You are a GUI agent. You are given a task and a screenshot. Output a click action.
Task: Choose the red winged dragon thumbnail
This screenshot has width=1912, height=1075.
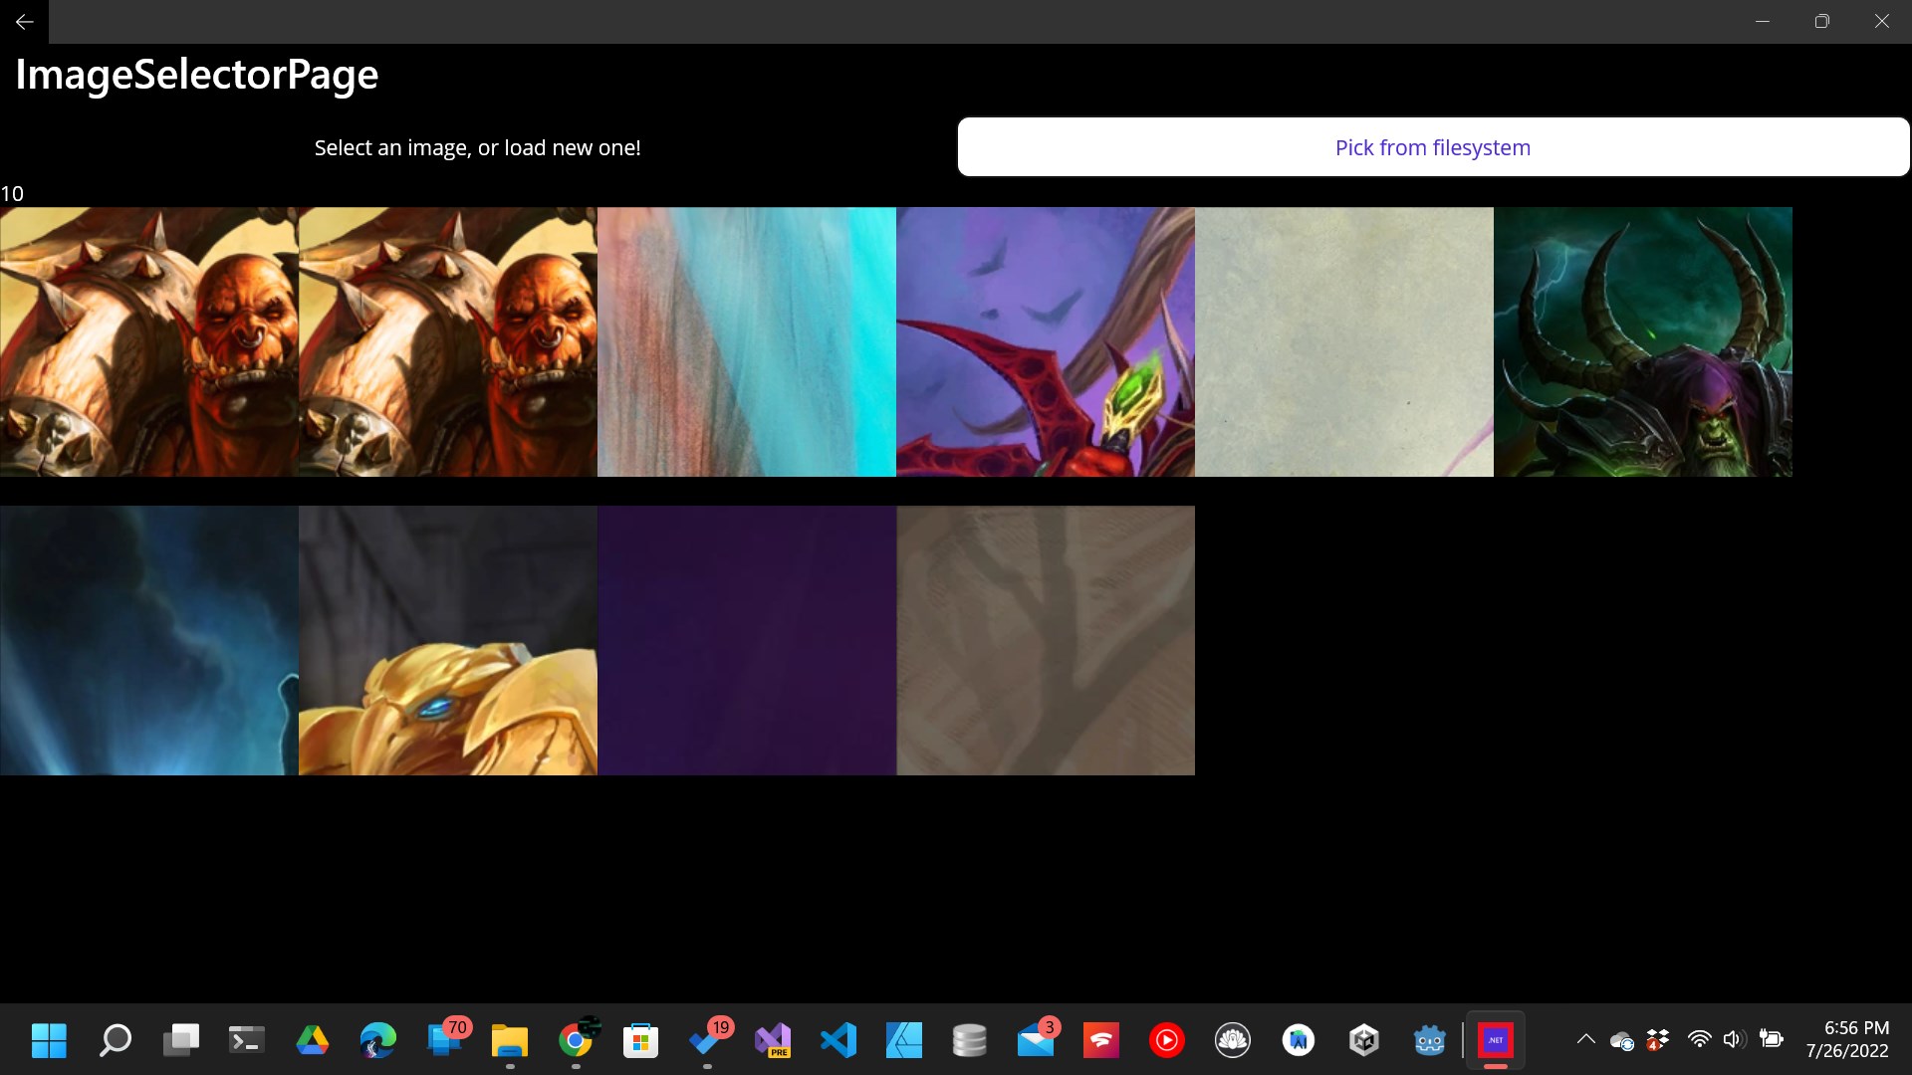click(x=1046, y=341)
